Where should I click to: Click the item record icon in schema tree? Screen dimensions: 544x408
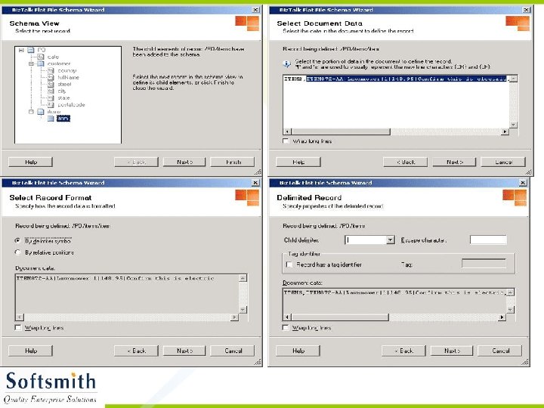(51, 119)
